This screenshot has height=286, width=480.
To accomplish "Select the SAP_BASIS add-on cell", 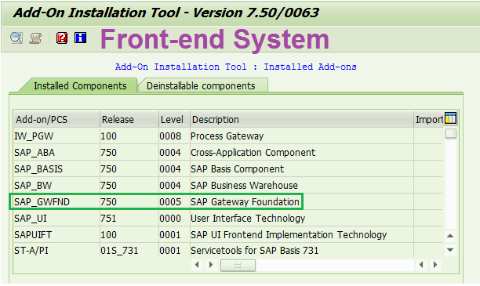I will 56,169.
